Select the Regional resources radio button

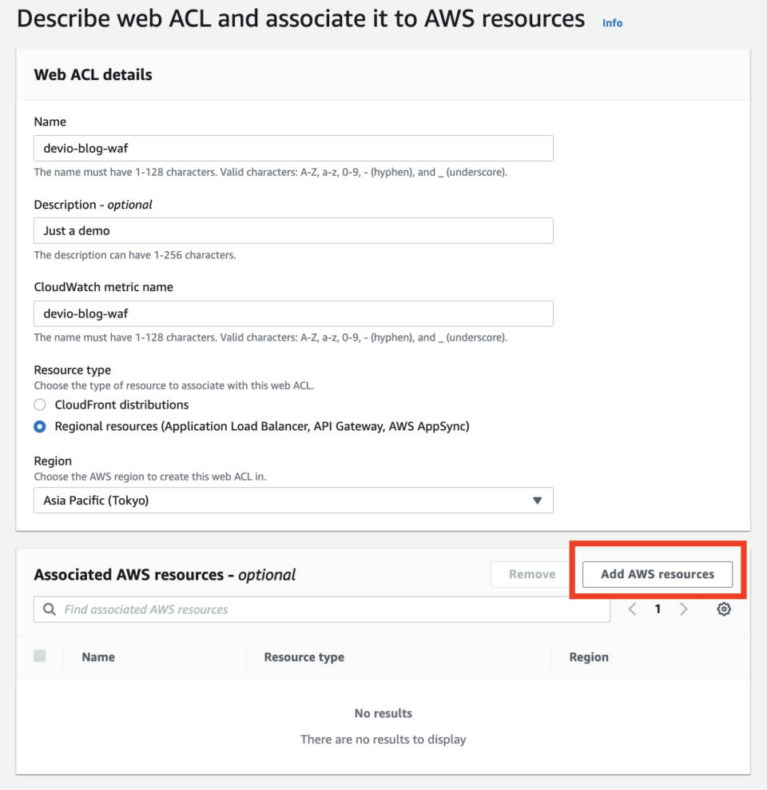(39, 426)
